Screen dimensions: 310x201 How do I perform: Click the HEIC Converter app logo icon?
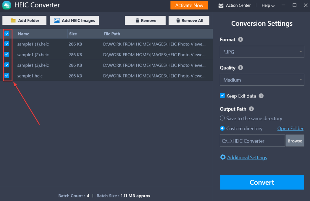(x=7, y=5)
